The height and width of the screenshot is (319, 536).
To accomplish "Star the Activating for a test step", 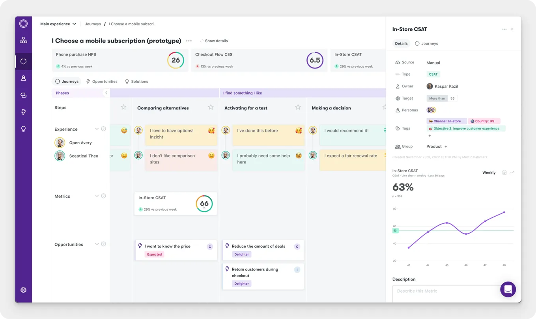I will coord(298,107).
